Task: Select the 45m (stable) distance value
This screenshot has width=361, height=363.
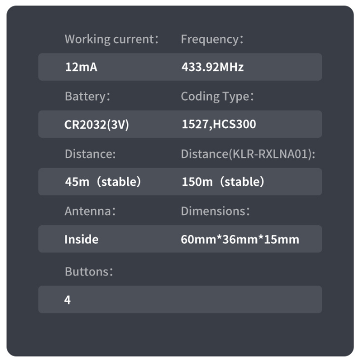Action: point(103,182)
